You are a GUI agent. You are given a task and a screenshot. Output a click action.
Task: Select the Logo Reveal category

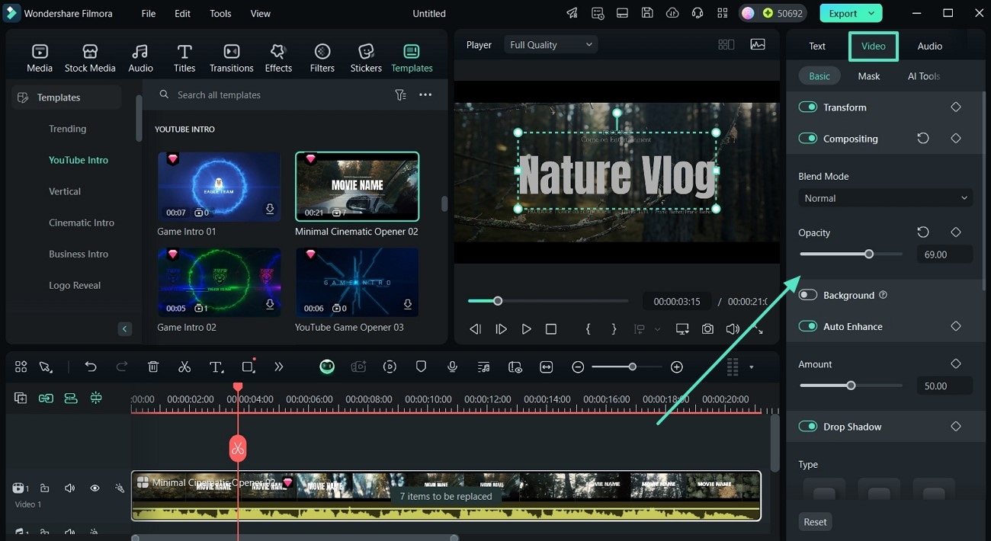click(x=75, y=285)
